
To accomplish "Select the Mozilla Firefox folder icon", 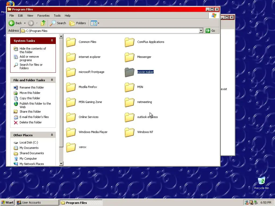I will click(71, 87).
